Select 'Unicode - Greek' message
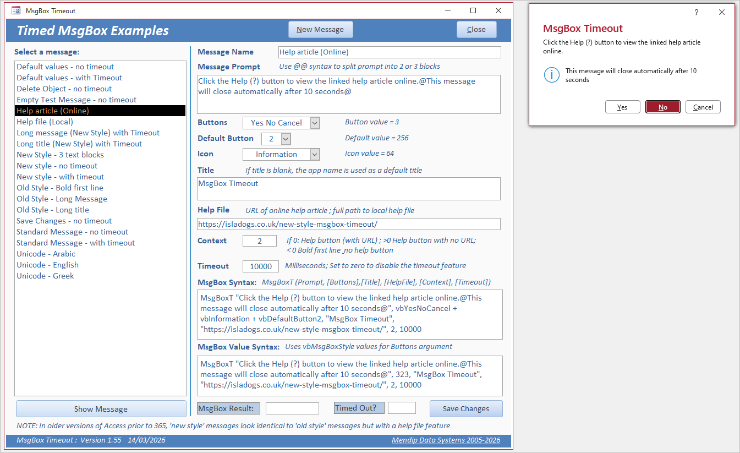The image size is (740, 453). [x=100, y=276]
